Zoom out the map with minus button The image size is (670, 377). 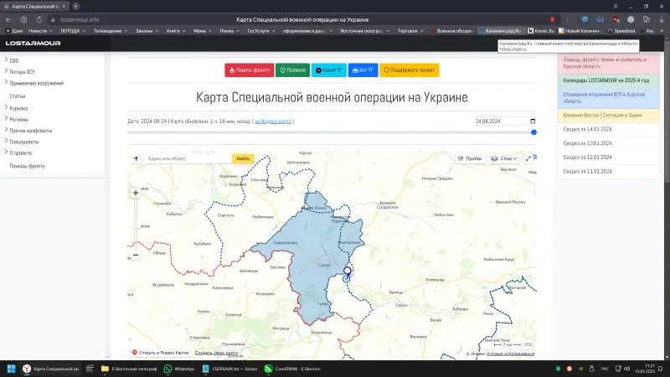click(x=136, y=254)
